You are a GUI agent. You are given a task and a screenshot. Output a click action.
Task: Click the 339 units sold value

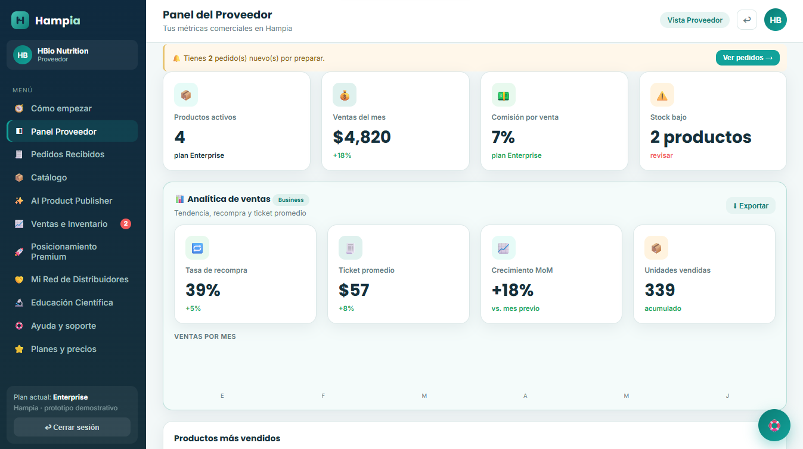click(x=660, y=290)
